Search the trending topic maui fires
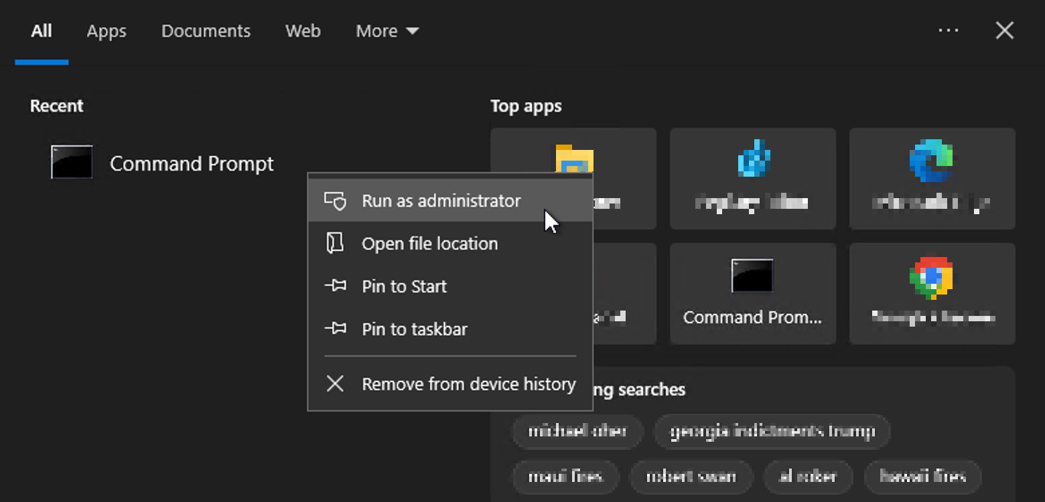 tap(566, 477)
